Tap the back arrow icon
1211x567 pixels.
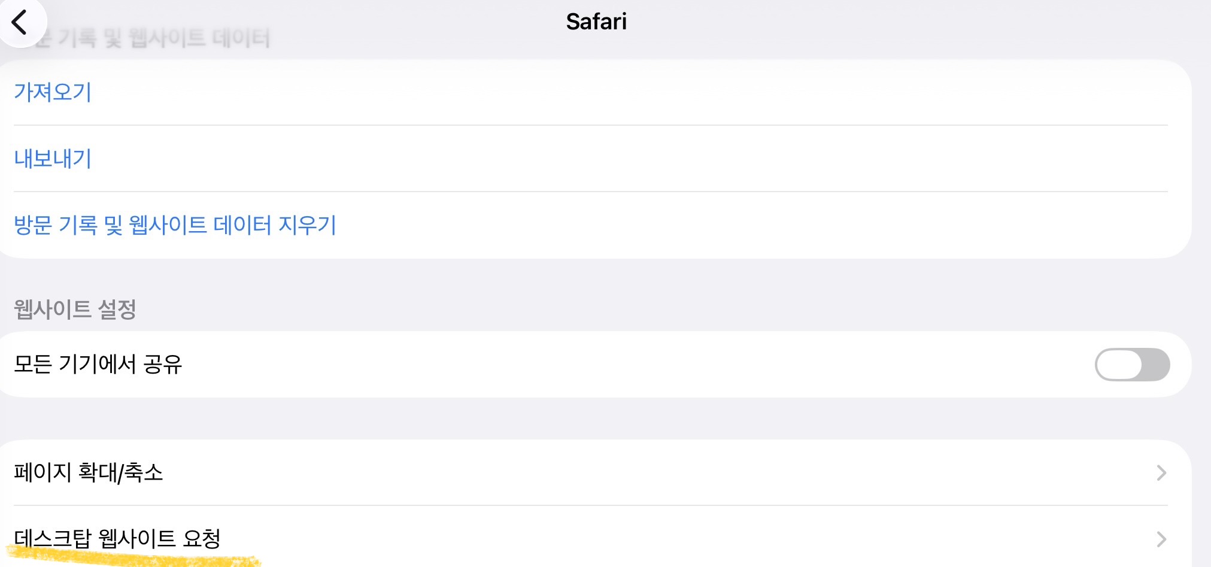pos(20,23)
